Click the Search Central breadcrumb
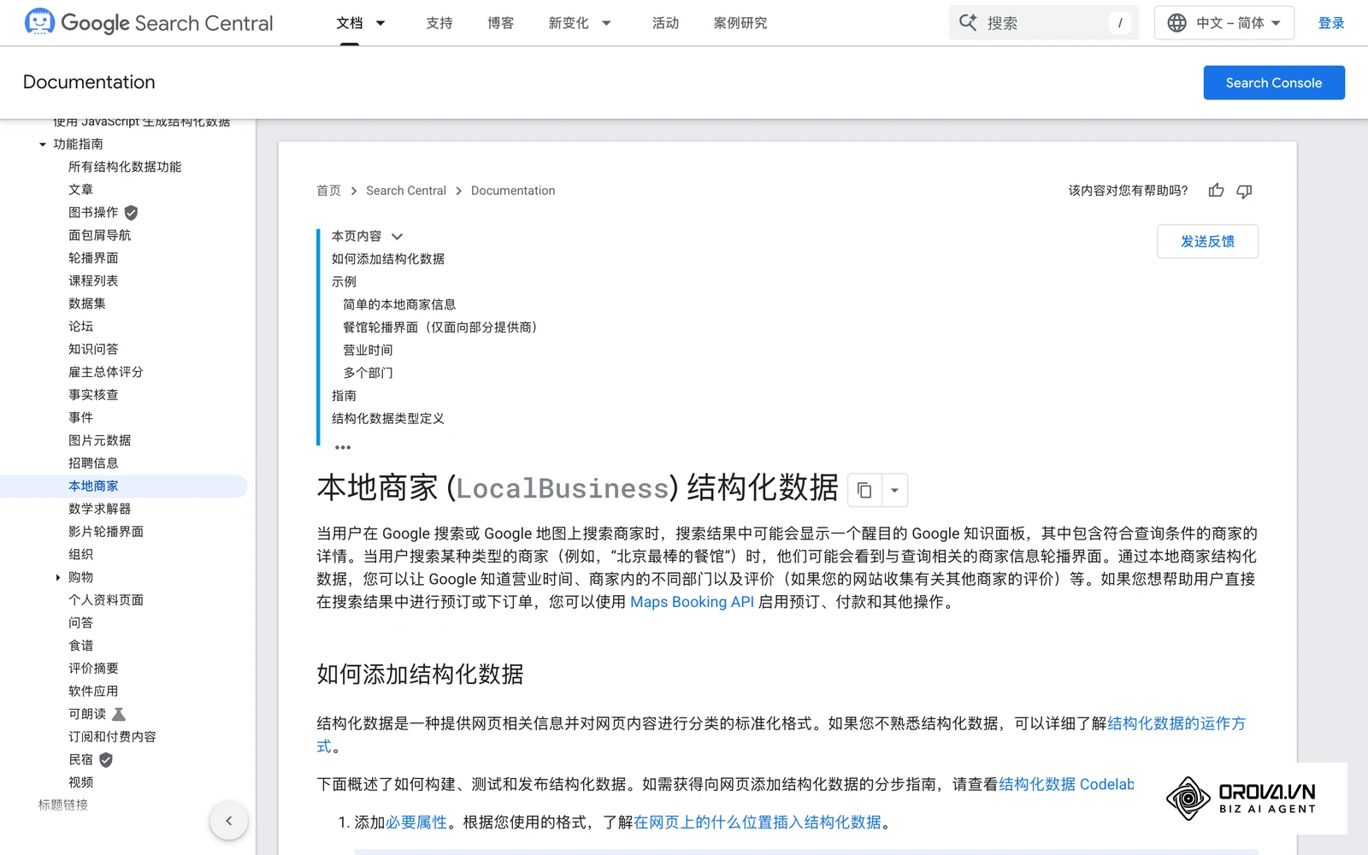The height and width of the screenshot is (855, 1368). point(406,191)
